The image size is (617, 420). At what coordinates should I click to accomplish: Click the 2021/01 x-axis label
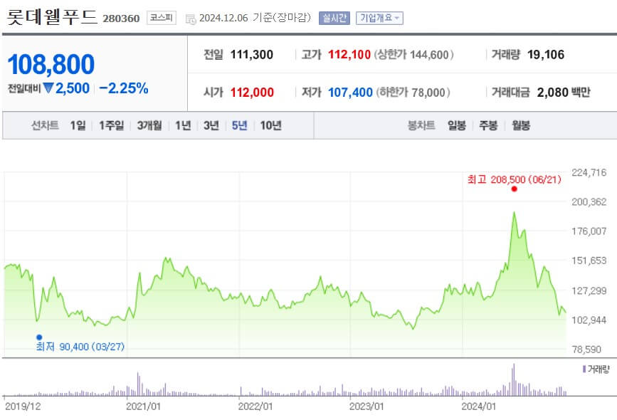pyautogui.click(x=143, y=406)
